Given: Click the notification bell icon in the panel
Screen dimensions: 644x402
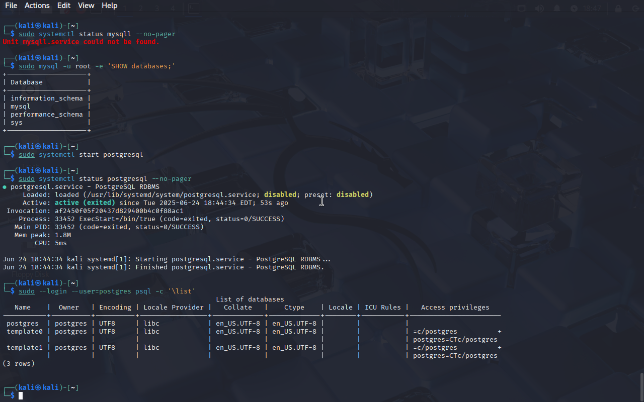Looking at the screenshot, I should [x=557, y=9].
